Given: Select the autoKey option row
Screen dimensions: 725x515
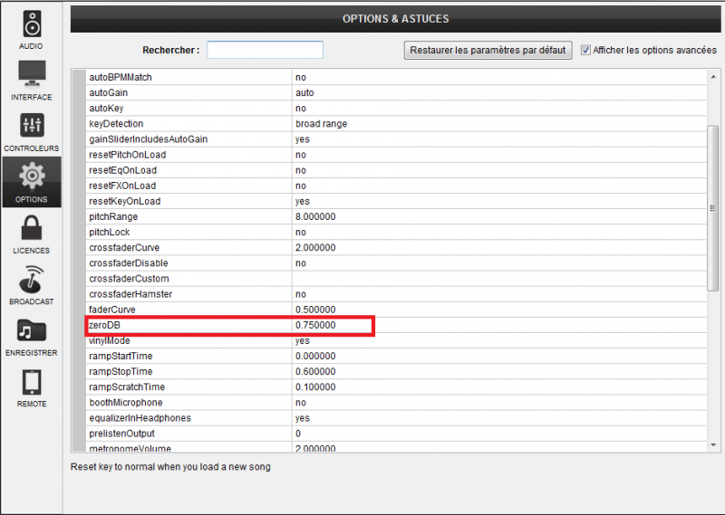Looking at the screenshot, I should click(x=397, y=108).
